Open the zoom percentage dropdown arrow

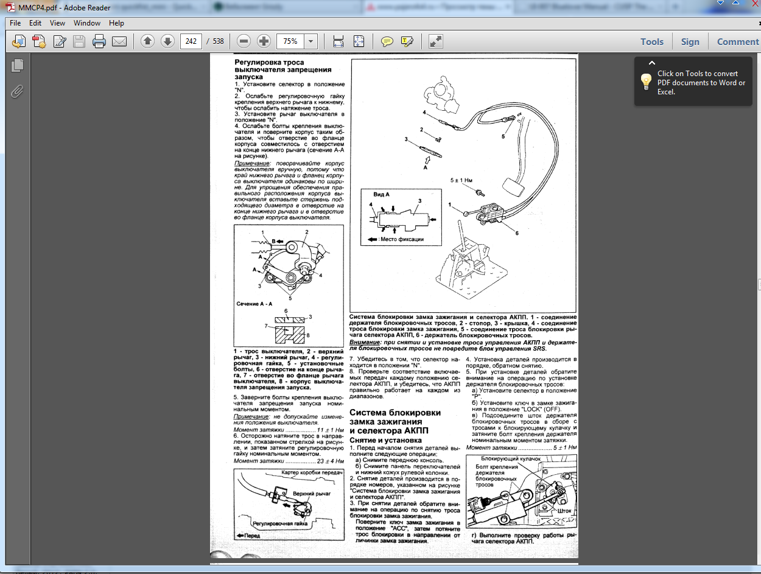click(311, 41)
